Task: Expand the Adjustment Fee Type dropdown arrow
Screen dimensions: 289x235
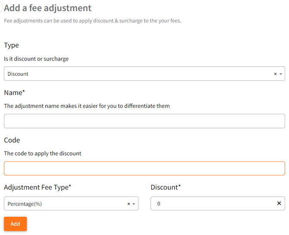Action: tap(134, 204)
